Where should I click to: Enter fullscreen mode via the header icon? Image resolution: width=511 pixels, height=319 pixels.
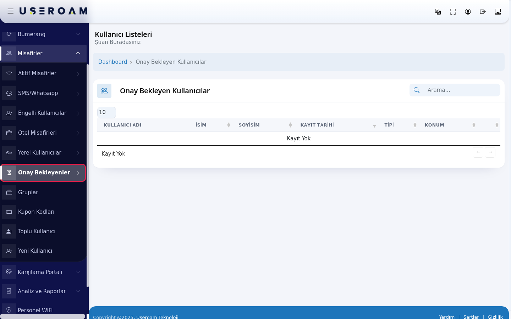click(453, 12)
